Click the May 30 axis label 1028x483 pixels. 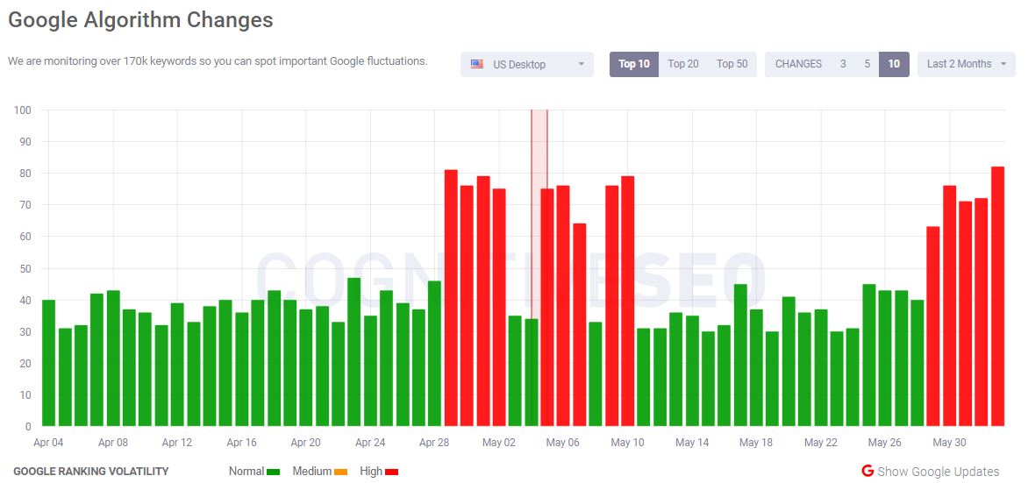pyautogui.click(x=949, y=443)
